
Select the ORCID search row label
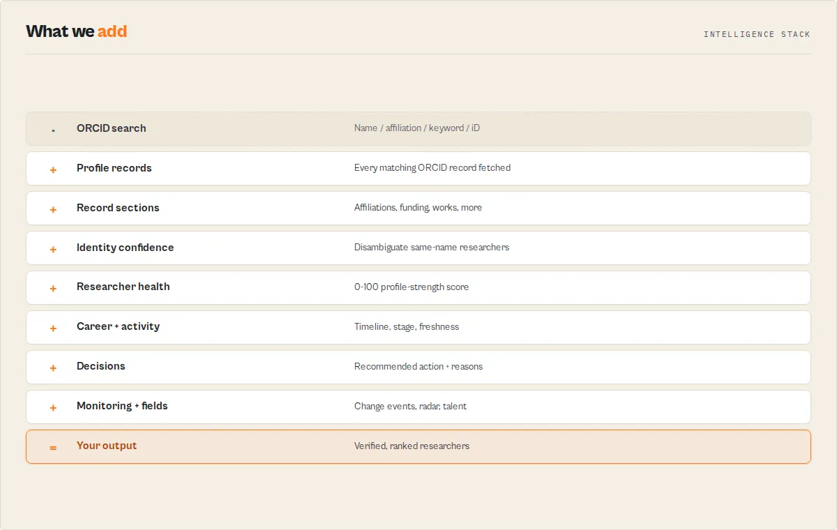(x=112, y=128)
